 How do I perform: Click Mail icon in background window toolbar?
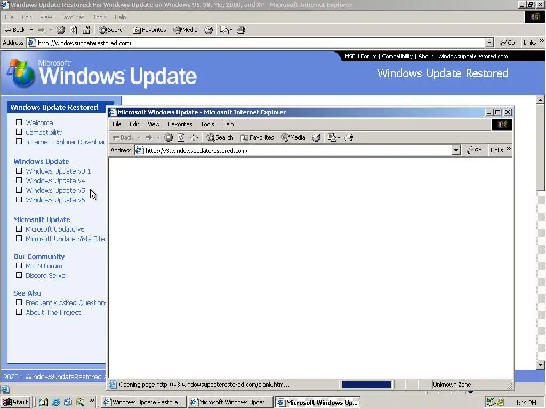click(x=224, y=30)
